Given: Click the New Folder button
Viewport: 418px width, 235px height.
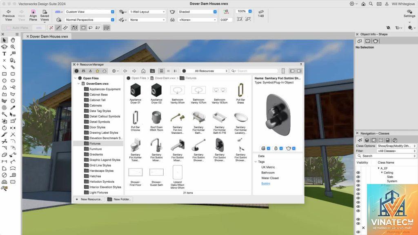Looking at the screenshot, I should [x=119, y=199].
